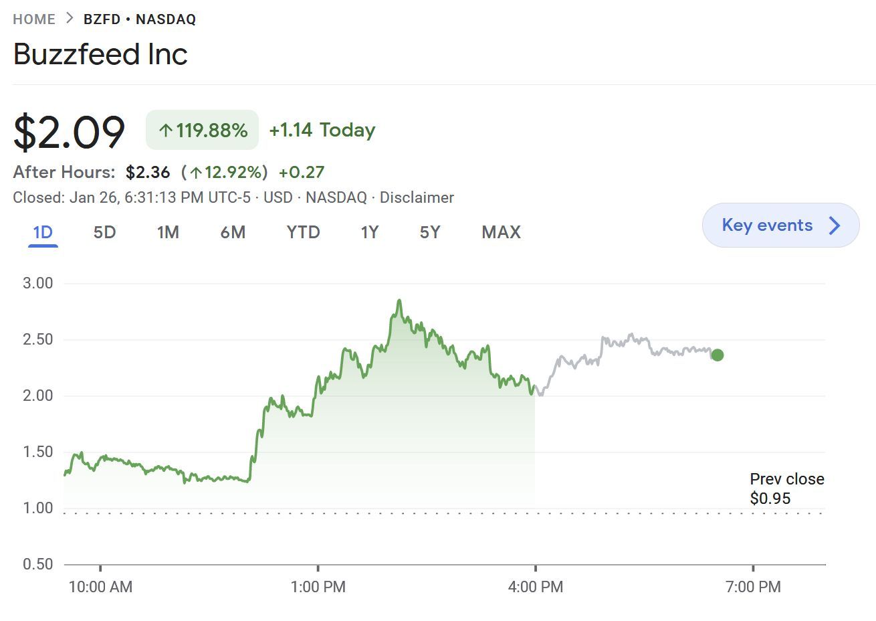
Task: Click the HOME breadcrumb link
Action: click(x=34, y=19)
